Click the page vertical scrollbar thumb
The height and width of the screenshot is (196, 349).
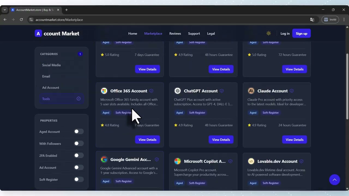[x=347, y=86]
